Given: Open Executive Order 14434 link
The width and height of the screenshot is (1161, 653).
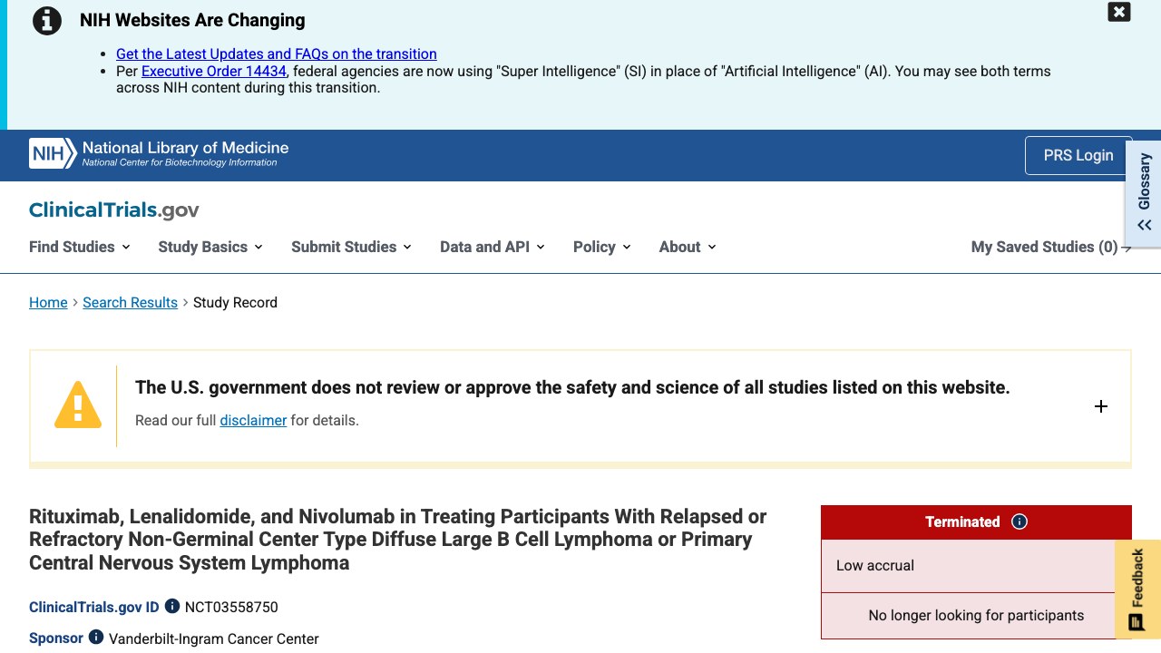Looking at the screenshot, I should click(214, 71).
